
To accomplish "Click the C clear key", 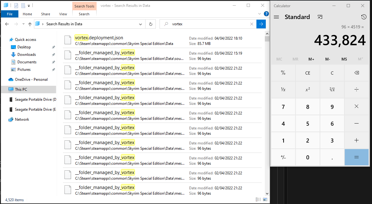I will point(332,73).
